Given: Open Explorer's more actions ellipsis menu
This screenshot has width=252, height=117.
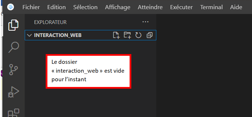Looking at the screenshot, I should pos(146,22).
